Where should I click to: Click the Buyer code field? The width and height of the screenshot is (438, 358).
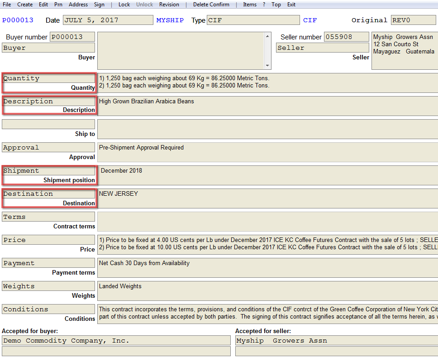coord(48,48)
